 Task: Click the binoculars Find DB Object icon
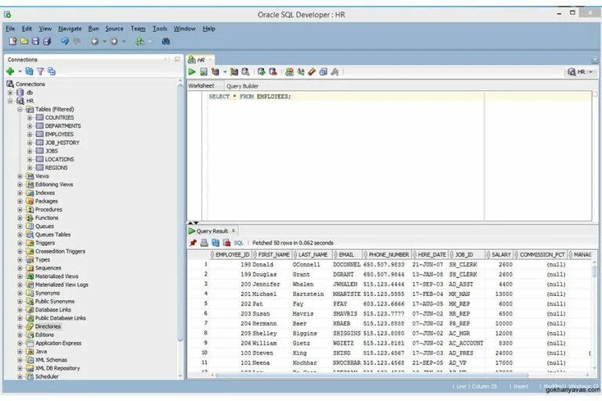[166, 41]
